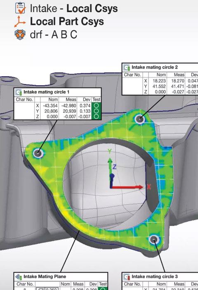Click the green pass indicator for circle 1 Y
This screenshot has width=198, height=290.
click(97, 111)
